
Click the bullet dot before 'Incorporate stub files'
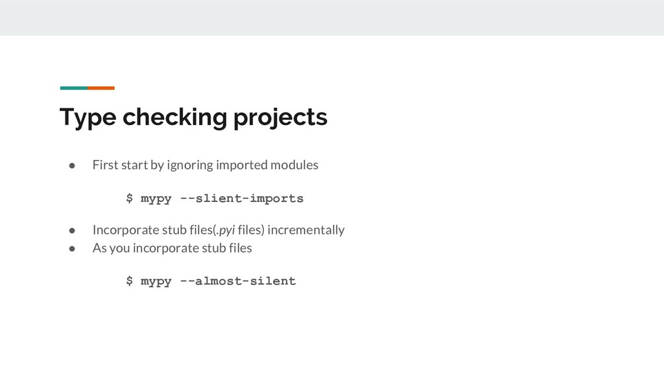[74, 230]
